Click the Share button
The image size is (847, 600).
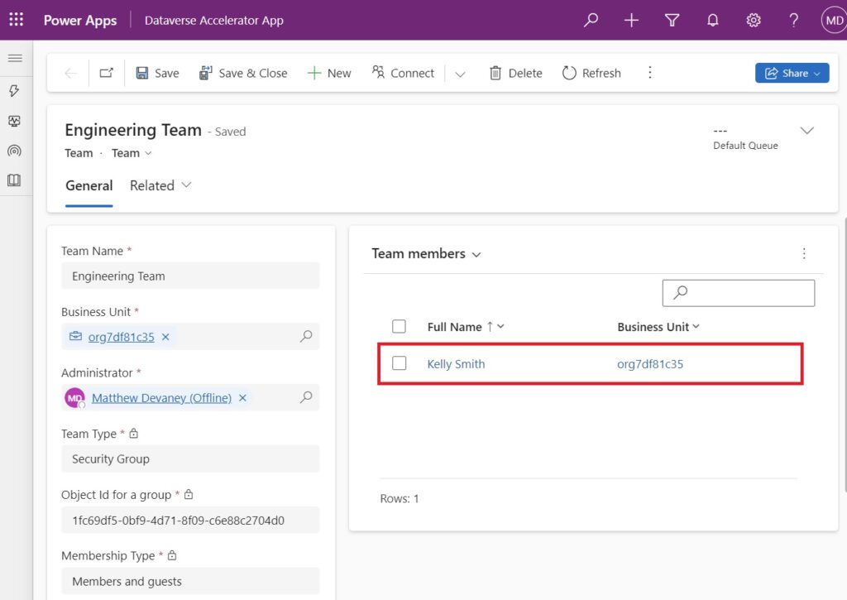(792, 73)
